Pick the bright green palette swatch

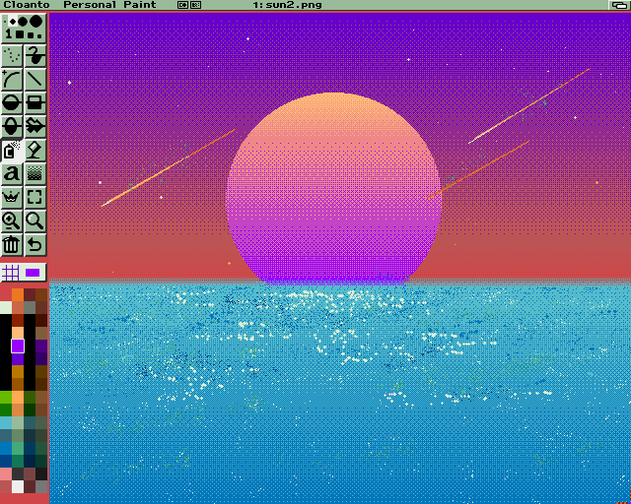[x=6, y=397]
